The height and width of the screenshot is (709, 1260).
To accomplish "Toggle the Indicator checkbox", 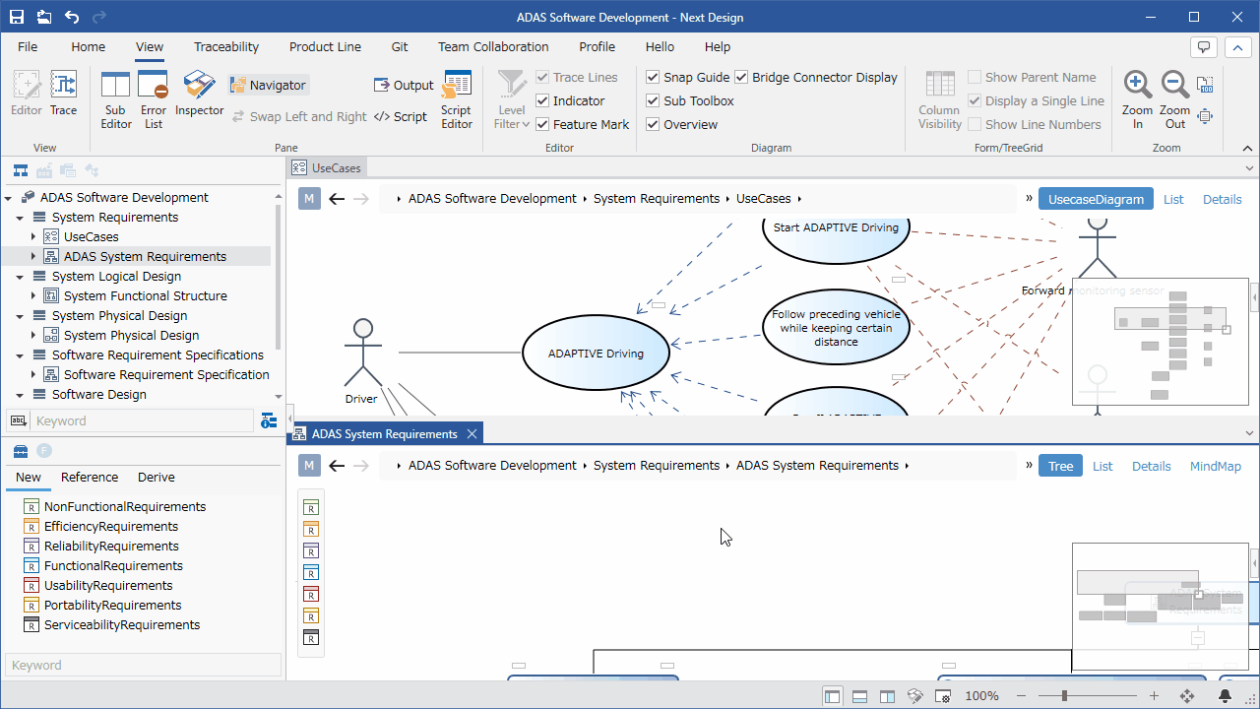I will click(x=542, y=100).
